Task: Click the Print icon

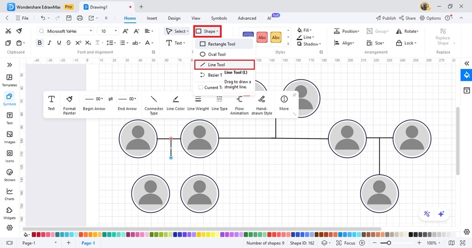Action: click(x=80, y=18)
